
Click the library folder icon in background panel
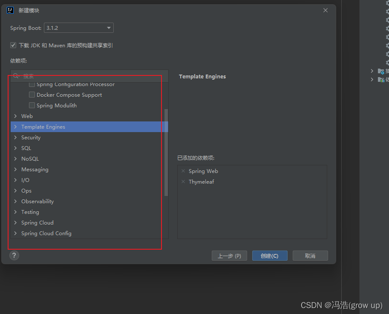pyautogui.click(x=381, y=79)
